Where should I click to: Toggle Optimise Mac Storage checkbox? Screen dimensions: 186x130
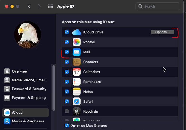coord(67,126)
